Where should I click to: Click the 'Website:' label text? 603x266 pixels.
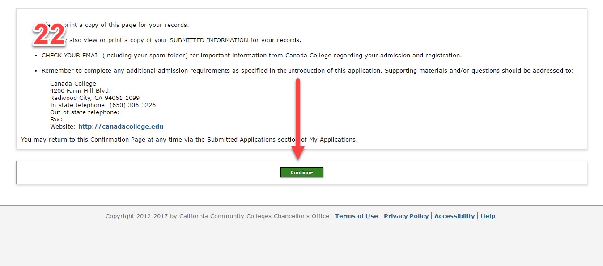(63, 127)
